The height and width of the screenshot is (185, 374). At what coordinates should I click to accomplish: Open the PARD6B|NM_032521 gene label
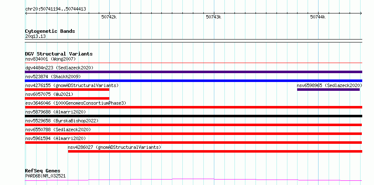(45, 176)
